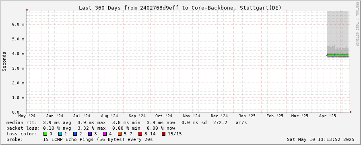Click the green RTT line in April

click(338, 56)
